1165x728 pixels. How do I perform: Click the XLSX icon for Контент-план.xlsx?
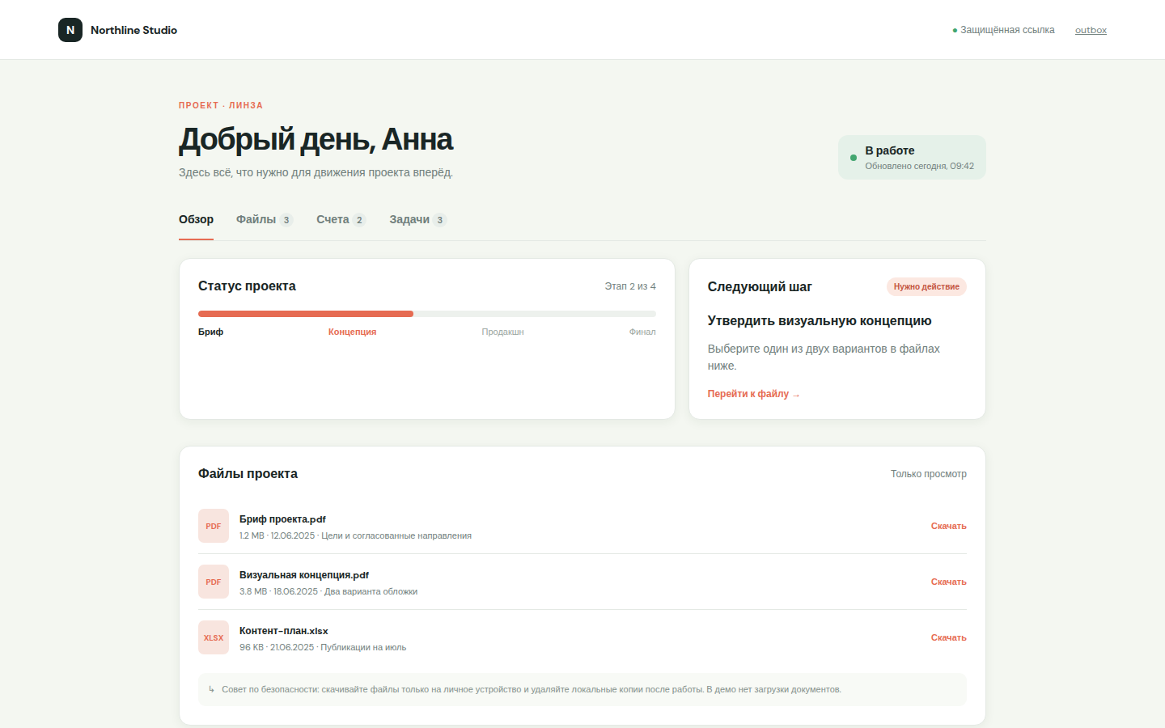pos(214,637)
